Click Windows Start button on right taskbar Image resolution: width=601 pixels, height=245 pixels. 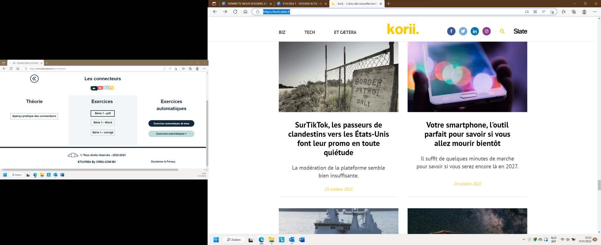216,240
